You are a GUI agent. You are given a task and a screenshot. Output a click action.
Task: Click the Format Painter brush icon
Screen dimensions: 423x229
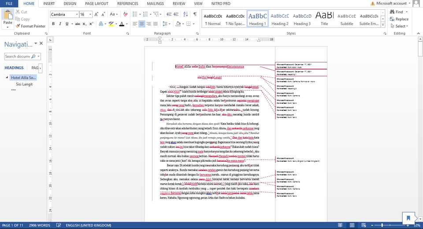18,26
